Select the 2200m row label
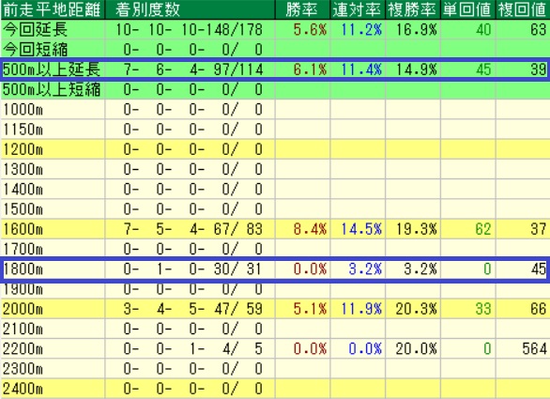 [x=23, y=349]
